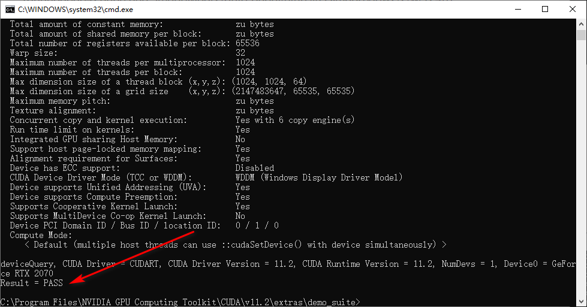This screenshot has height=307, width=587.
Task: Close the cmd.exe window
Action: 573,9
